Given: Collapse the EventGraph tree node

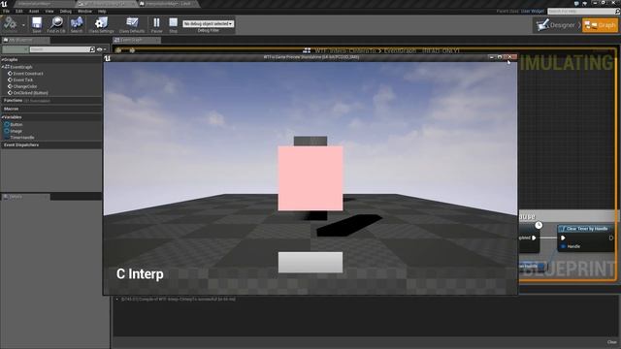Looking at the screenshot, I should tap(2, 67).
